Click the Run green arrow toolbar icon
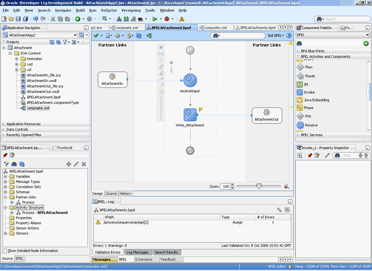Image resolution: width=372 pixels, height=271 pixels. (x=155, y=19)
